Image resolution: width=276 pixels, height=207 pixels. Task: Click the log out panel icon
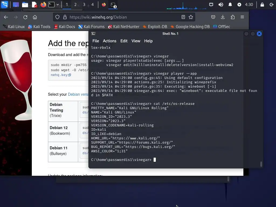click(x=271, y=5)
